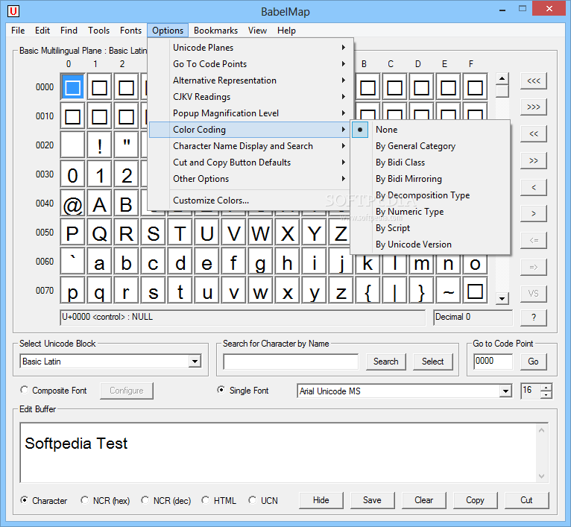The height and width of the screenshot is (527, 571).
Task: Select the right brace } character cell
Action: (421, 291)
